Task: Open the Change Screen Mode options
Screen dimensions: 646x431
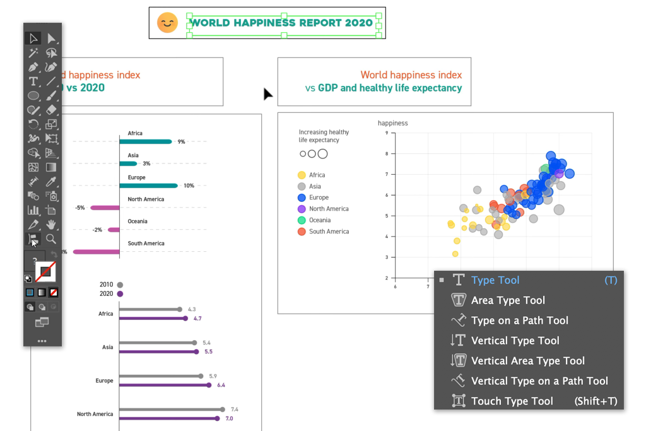Action: pos(42,322)
